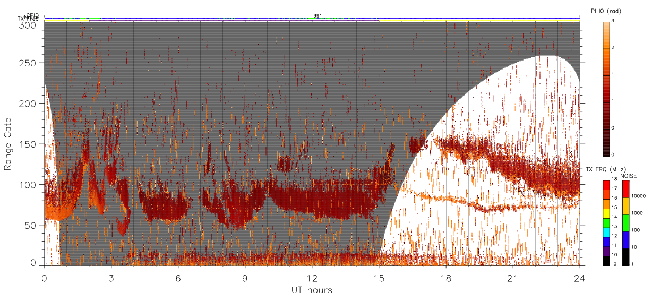This screenshot has width=652, height=301.
Task: Click the 991 label above the plot
Action: pyautogui.click(x=318, y=15)
